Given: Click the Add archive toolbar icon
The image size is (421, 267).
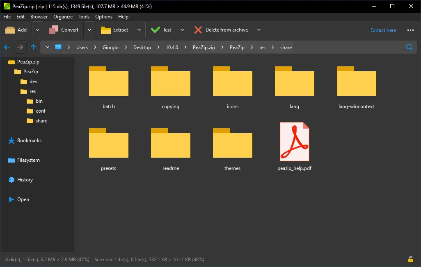Looking at the screenshot, I should click(11, 29).
